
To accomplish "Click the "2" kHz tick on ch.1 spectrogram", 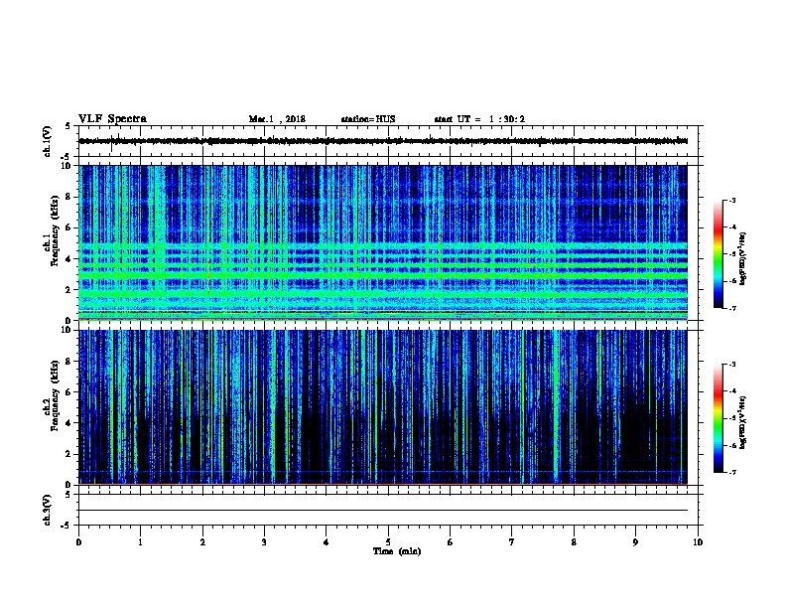I will (x=69, y=289).
